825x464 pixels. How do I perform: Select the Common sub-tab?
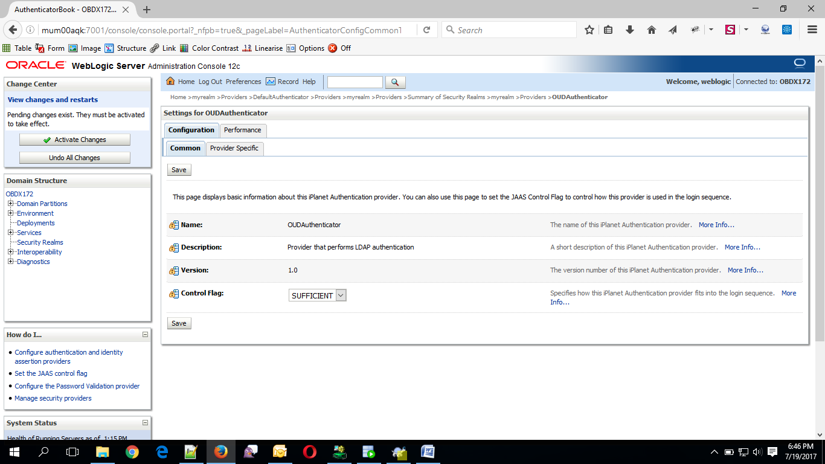185,149
